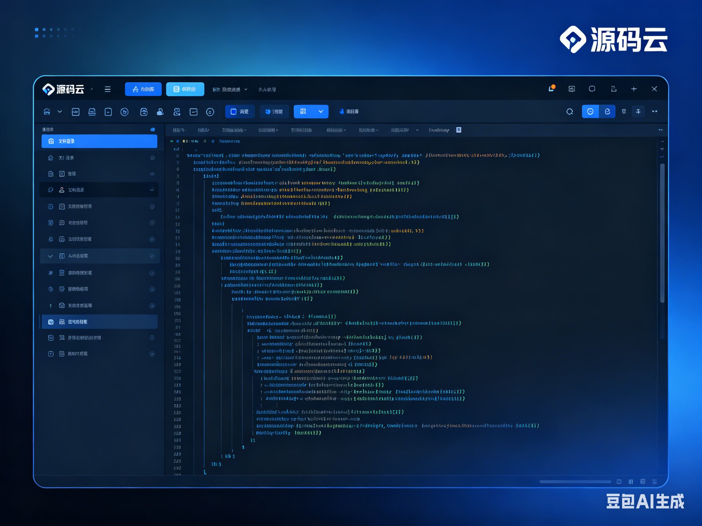This screenshot has width=702, height=526.
Task: Click the card icon with a horizontal line
Action: point(194,112)
